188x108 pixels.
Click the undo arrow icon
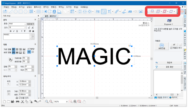[x=36, y=102]
